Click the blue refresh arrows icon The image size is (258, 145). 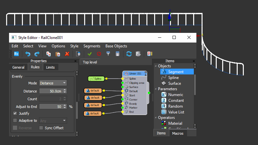point(129,54)
